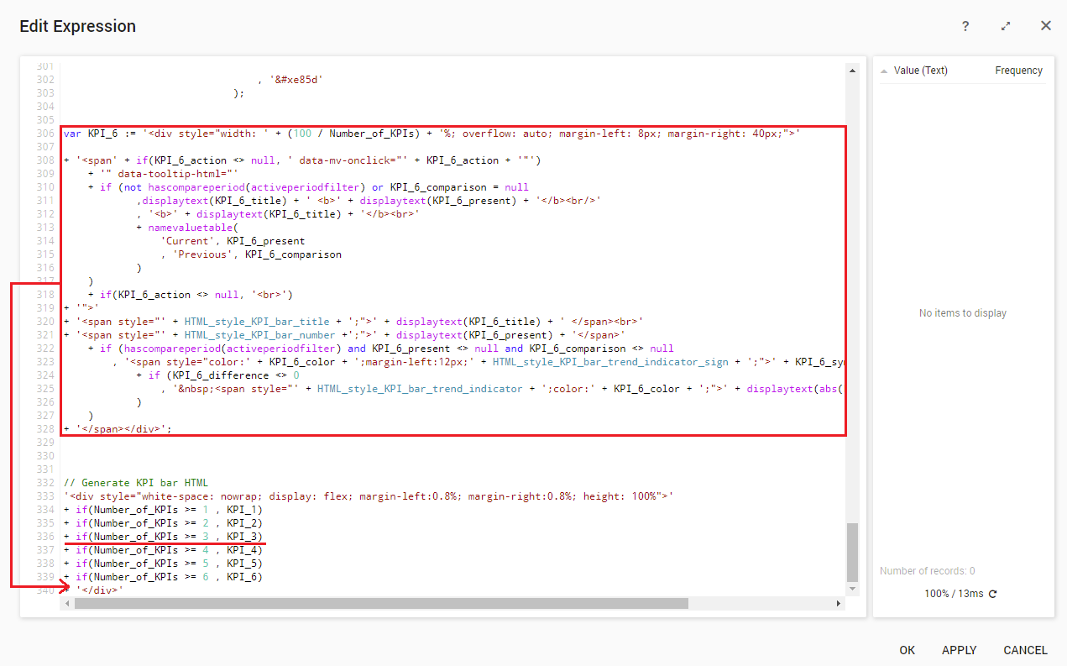Click the 100% / 13ms status text
1067x666 pixels.
955,592
